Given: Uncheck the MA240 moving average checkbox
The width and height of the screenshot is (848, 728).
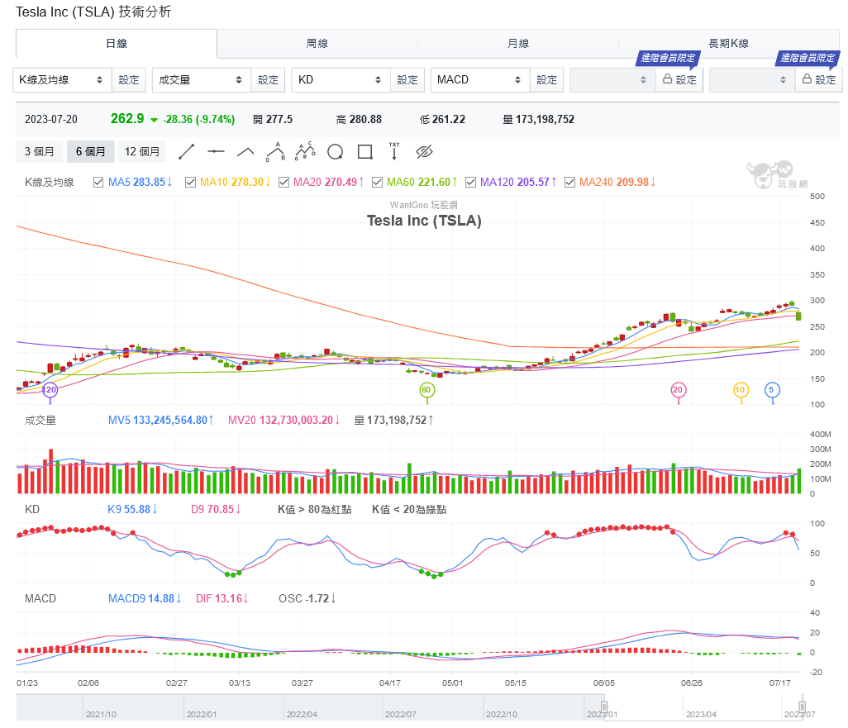Looking at the screenshot, I should coord(569,183).
